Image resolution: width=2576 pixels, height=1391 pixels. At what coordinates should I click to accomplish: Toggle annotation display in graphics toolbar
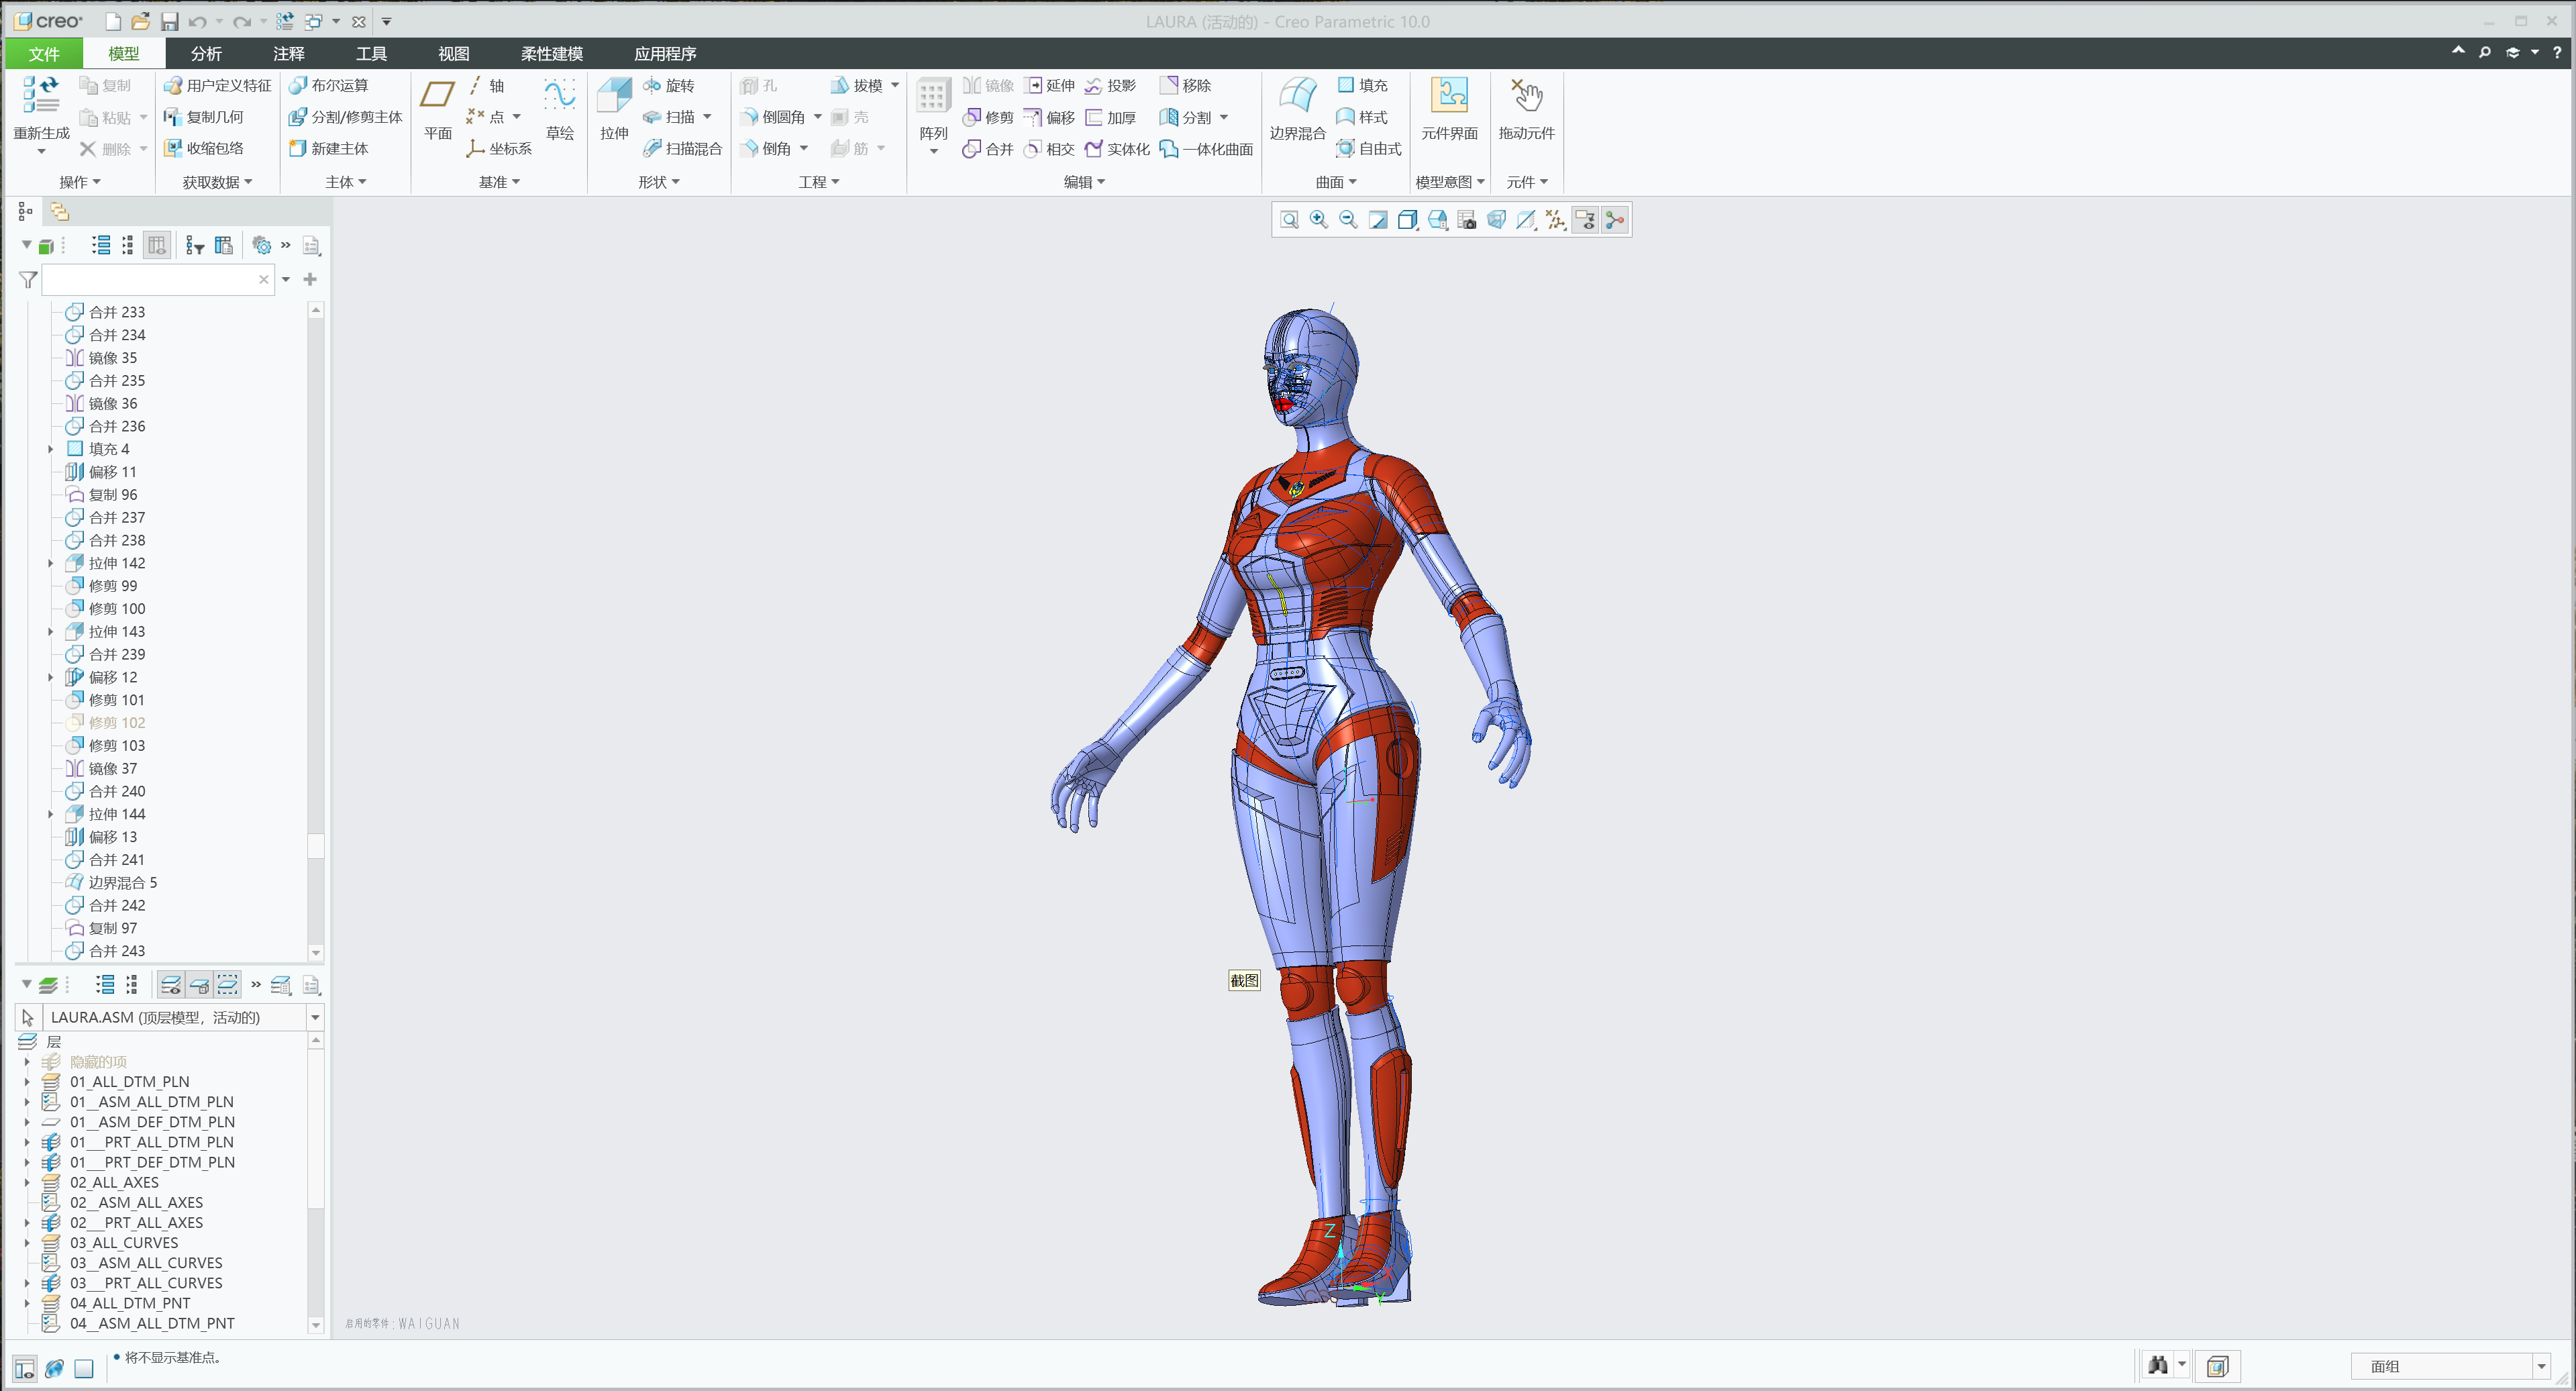pyautogui.click(x=1586, y=219)
